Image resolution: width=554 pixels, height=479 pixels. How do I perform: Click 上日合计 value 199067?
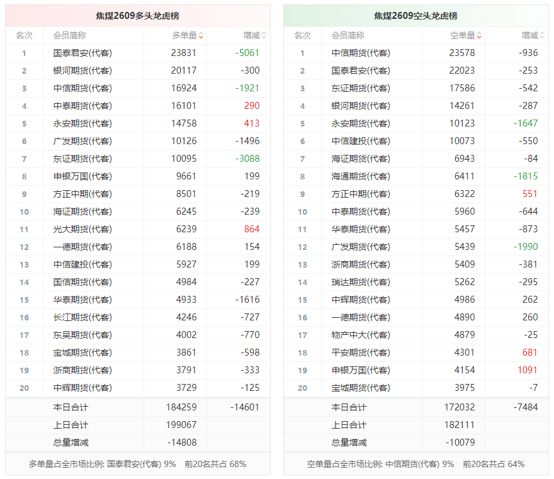coord(181,425)
